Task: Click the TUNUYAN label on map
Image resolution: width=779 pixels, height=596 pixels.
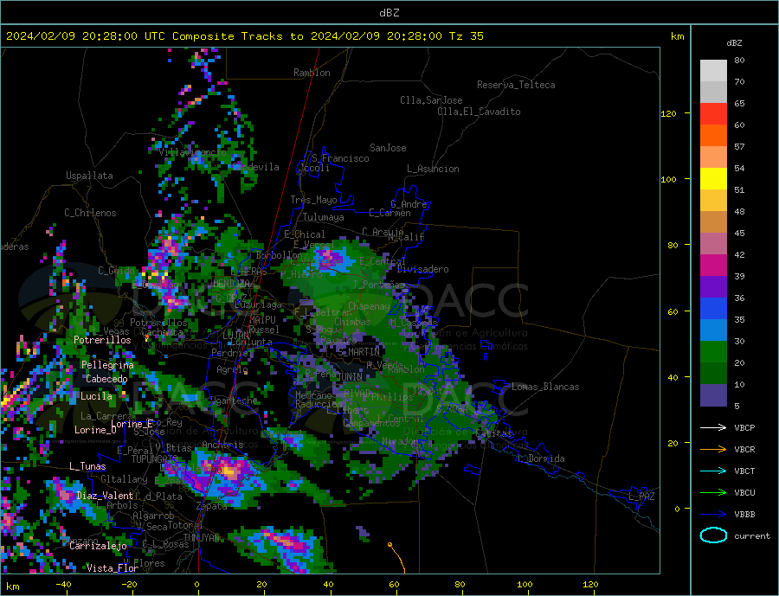Action: (201, 538)
